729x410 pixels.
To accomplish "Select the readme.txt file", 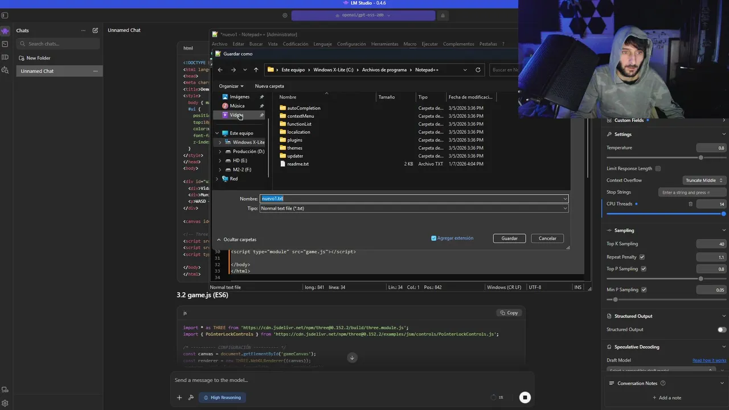I will click(x=298, y=164).
